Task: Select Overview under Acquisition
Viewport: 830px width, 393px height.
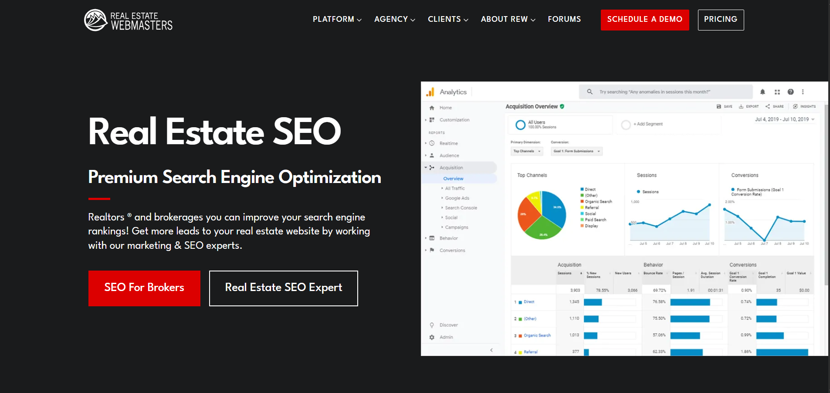Action: tap(453, 179)
